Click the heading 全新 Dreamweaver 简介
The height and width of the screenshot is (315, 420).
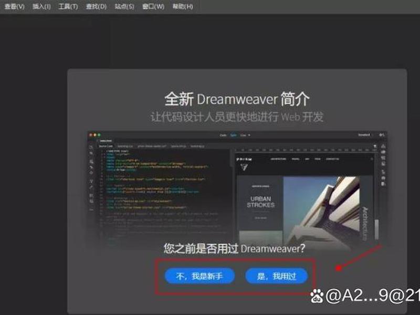[237, 99]
